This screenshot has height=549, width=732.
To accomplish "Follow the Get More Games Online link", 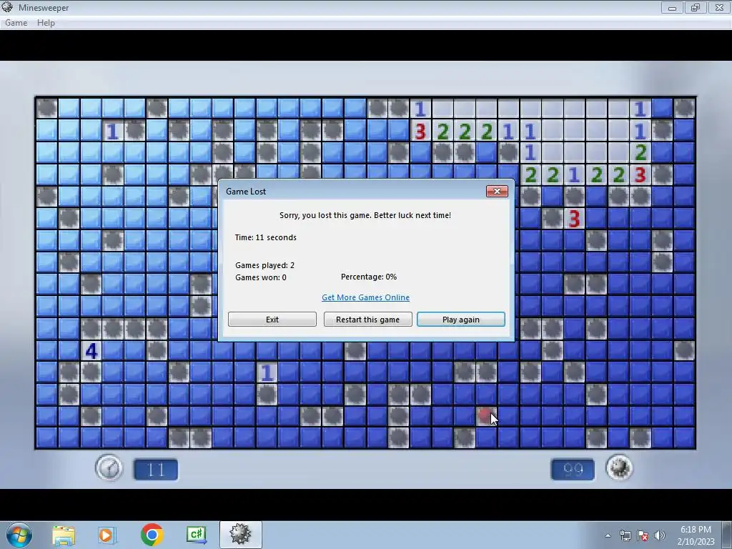I will [365, 297].
